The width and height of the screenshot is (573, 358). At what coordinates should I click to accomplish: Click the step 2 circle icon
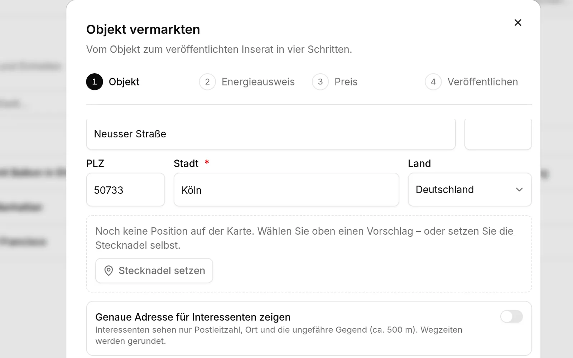point(207,82)
